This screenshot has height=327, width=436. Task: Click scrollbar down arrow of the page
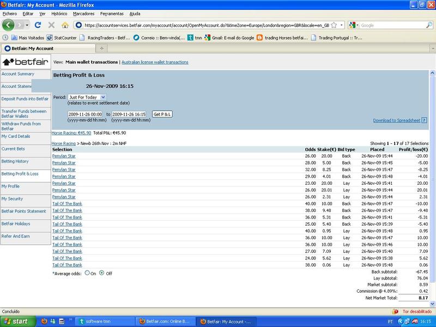[432, 304]
